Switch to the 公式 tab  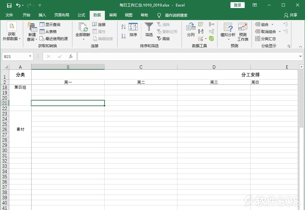pos(81,15)
